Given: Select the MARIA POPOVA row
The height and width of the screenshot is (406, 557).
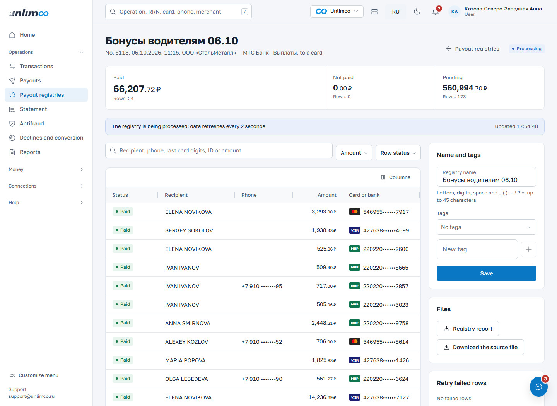Looking at the screenshot, I should [x=263, y=360].
